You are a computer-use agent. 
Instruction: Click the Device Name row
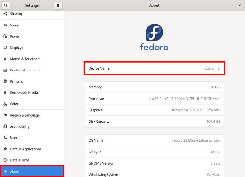[x=154, y=68]
